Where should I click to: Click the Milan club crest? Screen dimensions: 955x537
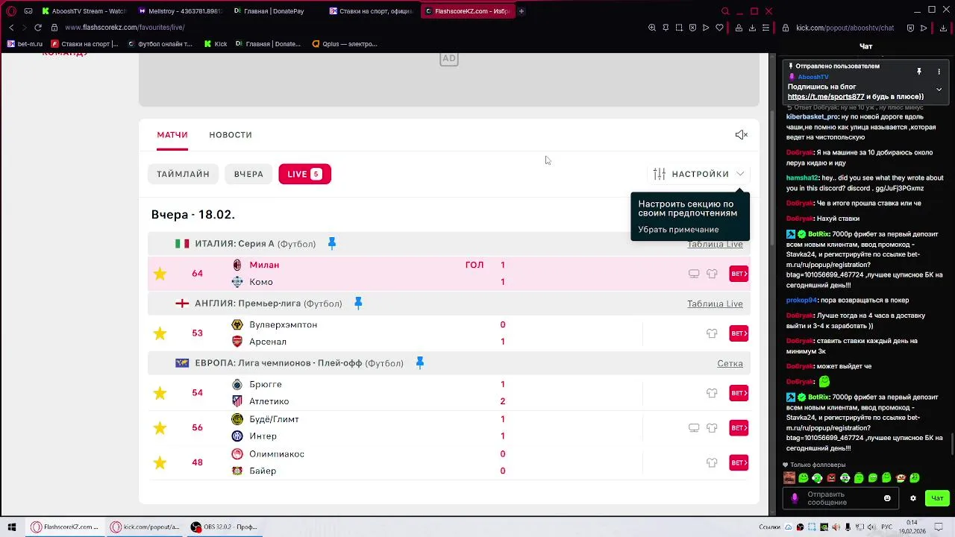point(237,265)
